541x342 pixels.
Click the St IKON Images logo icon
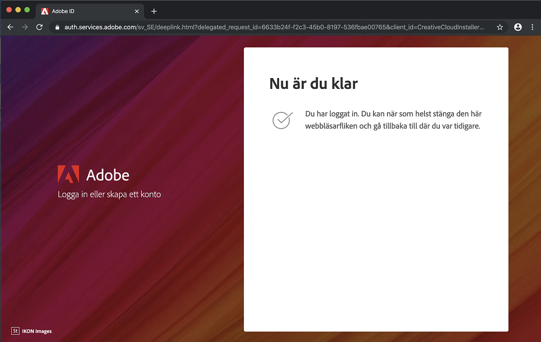tap(15, 331)
